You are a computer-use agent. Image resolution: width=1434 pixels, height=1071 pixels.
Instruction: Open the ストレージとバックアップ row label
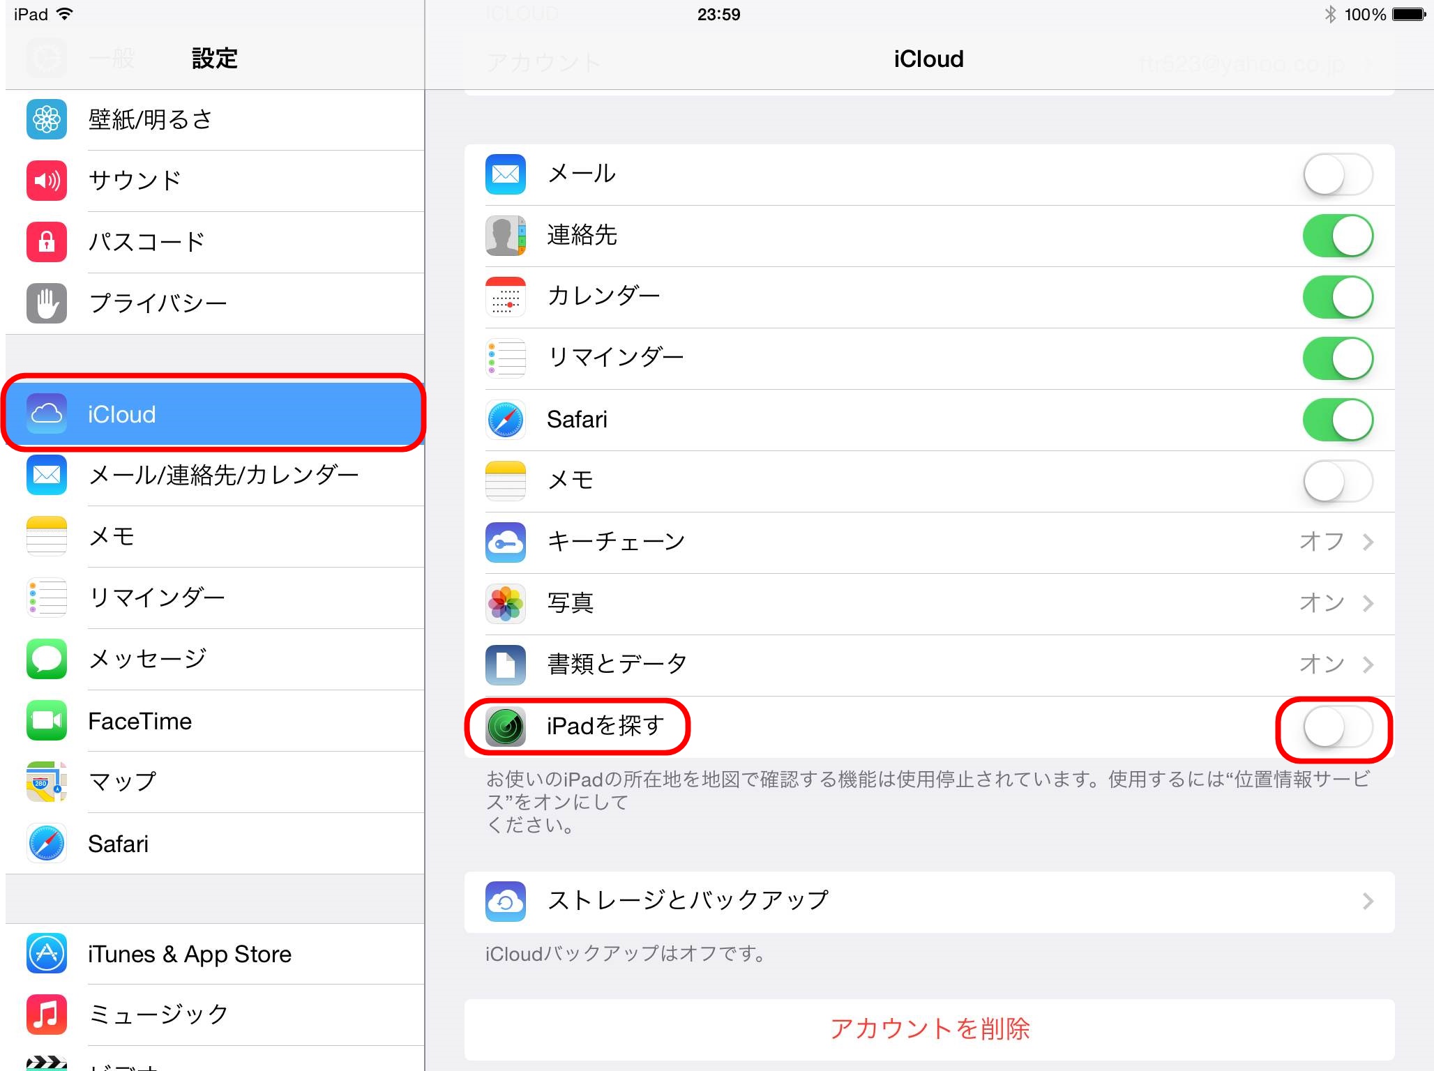pyautogui.click(x=688, y=901)
